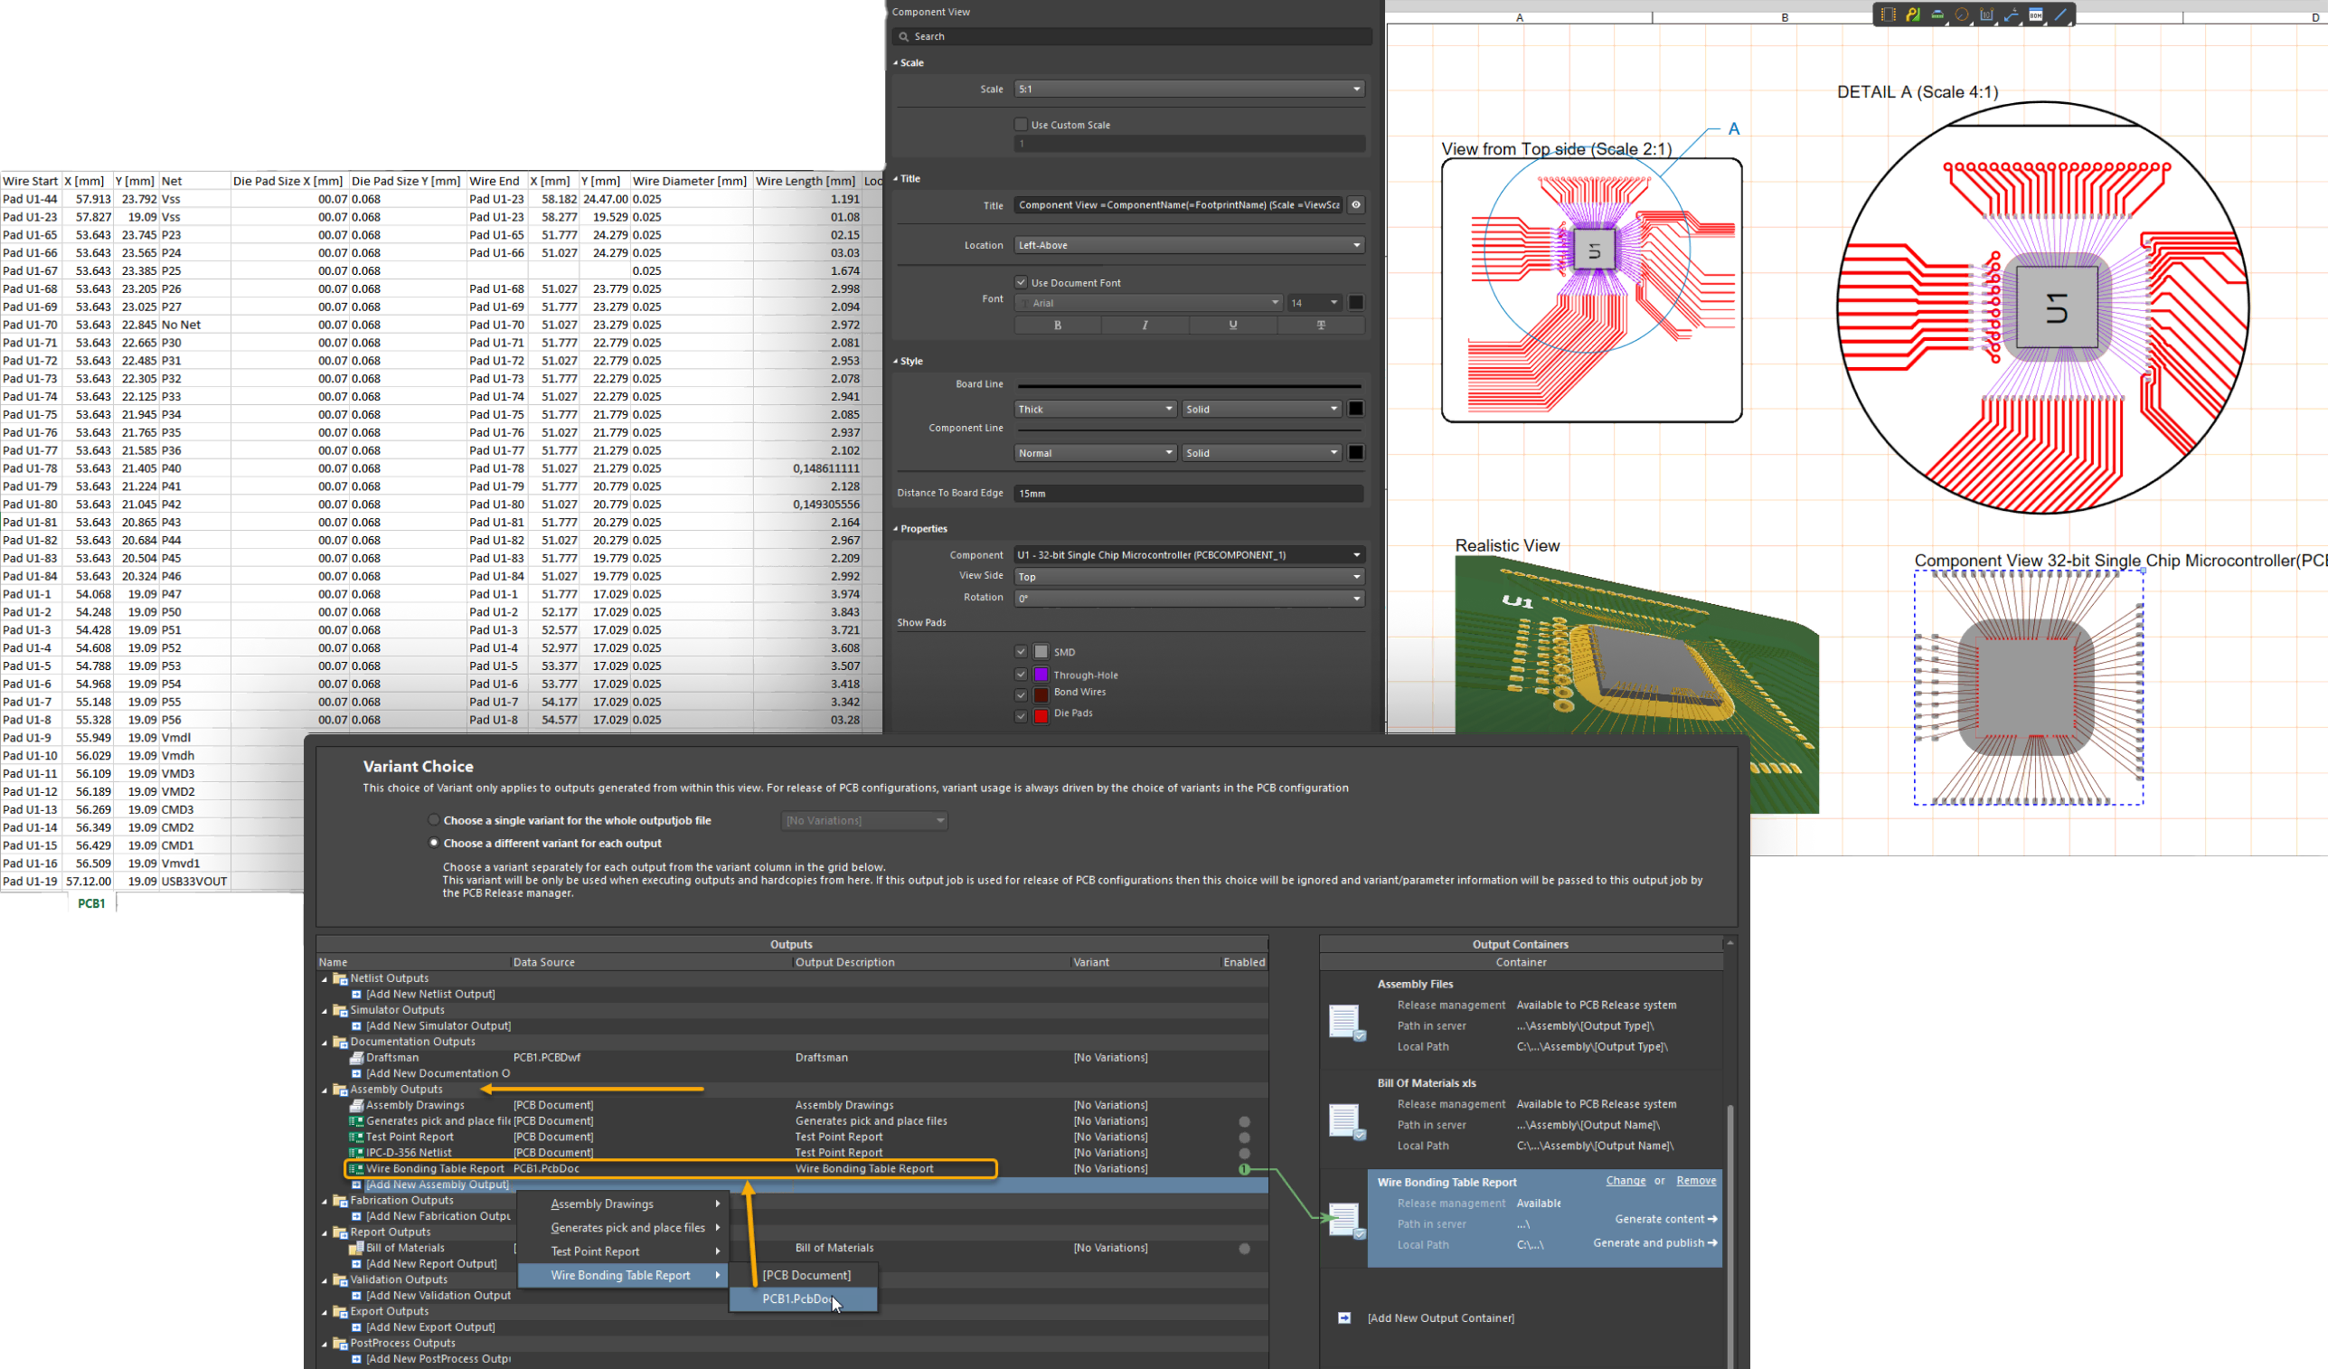This screenshot has width=2328, height=1369.
Task: Open the Scale dropdown
Action: [x=1189, y=89]
